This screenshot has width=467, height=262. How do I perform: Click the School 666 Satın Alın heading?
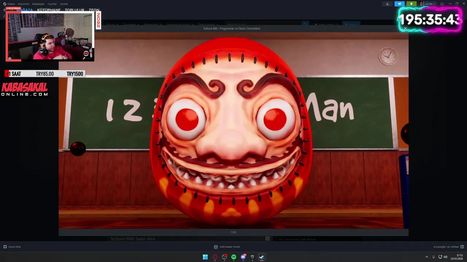point(133,239)
